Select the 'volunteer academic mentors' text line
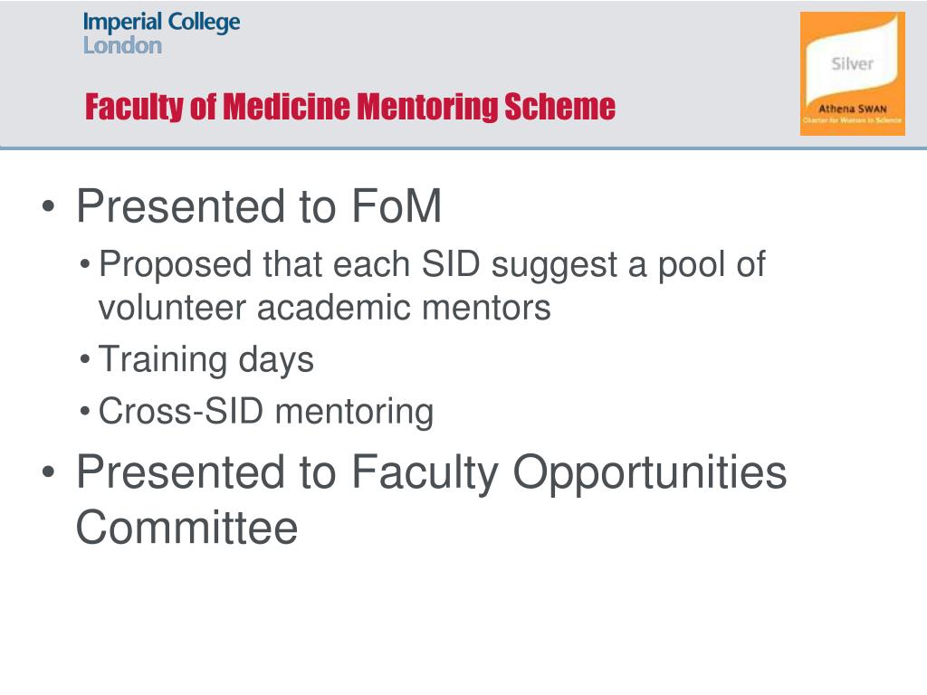This screenshot has height=695, width=927. click(325, 308)
